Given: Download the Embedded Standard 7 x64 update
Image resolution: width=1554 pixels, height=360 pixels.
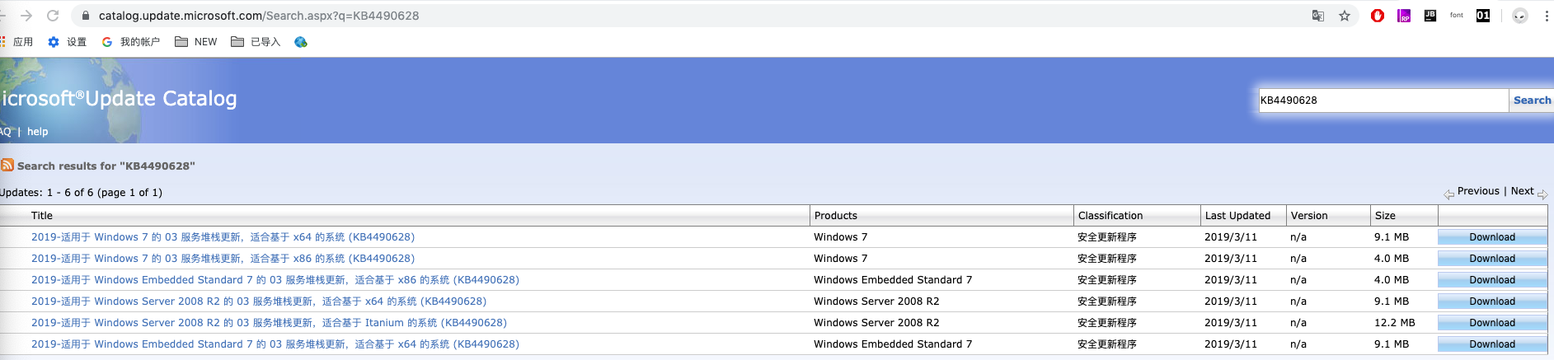Looking at the screenshot, I should tap(1492, 344).
